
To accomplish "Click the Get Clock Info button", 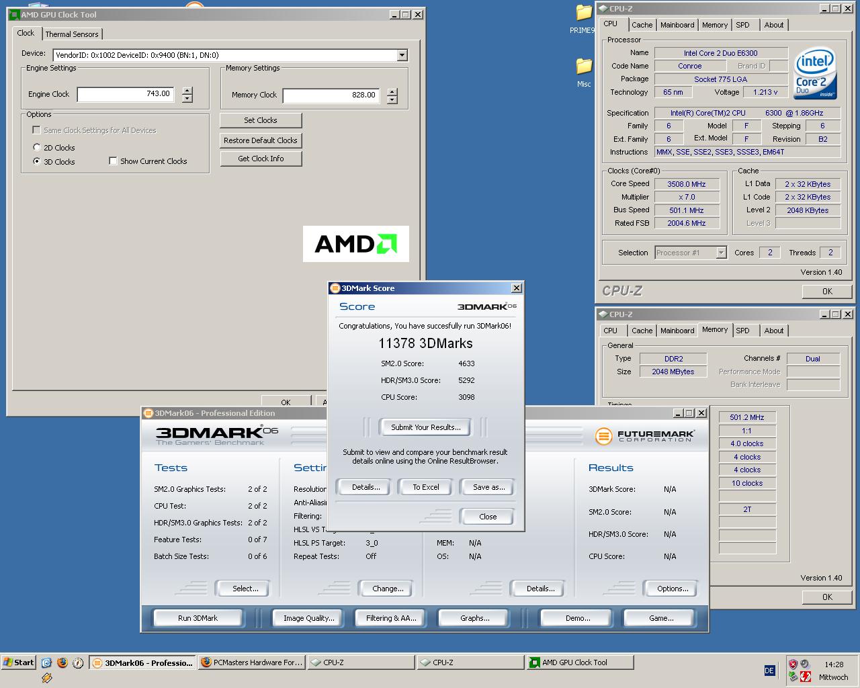I will coord(261,159).
